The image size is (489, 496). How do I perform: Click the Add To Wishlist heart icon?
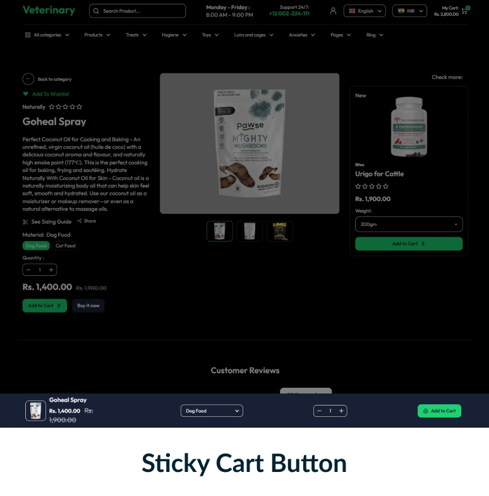[25, 94]
